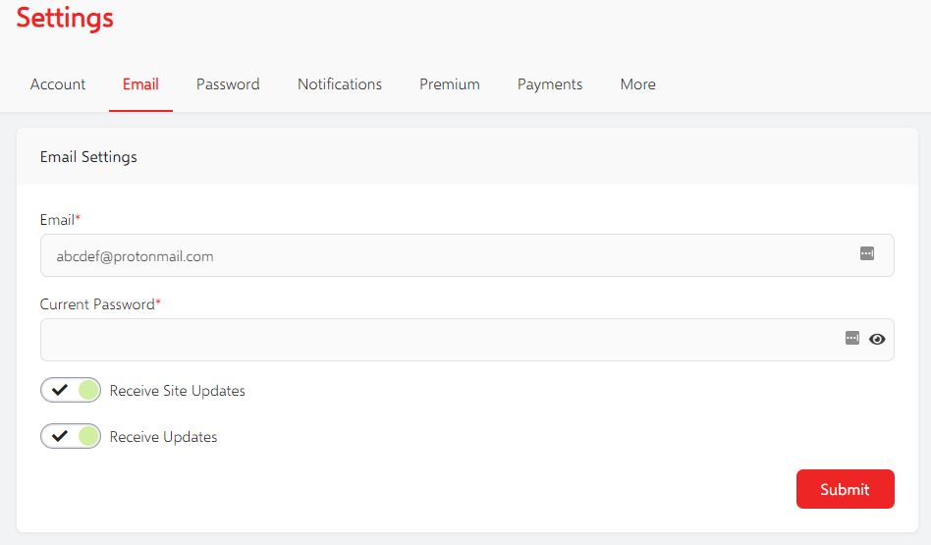Switch to the Password tab

228,84
